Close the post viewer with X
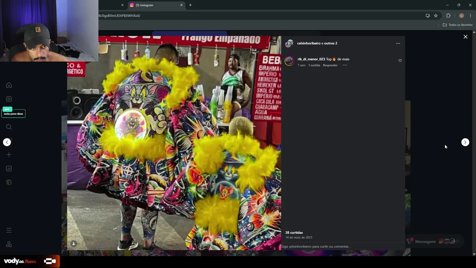476x268 pixels. pos(465,36)
